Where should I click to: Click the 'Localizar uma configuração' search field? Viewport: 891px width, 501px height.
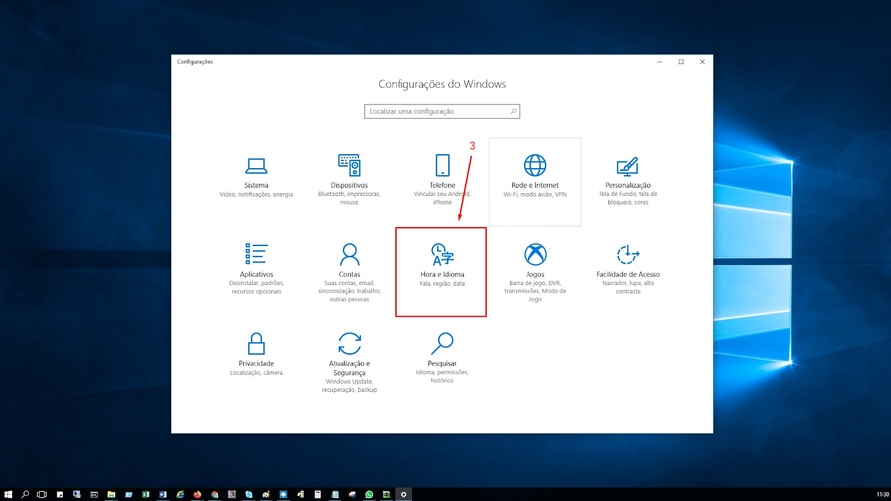pyautogui.click(x=442, y=111)
